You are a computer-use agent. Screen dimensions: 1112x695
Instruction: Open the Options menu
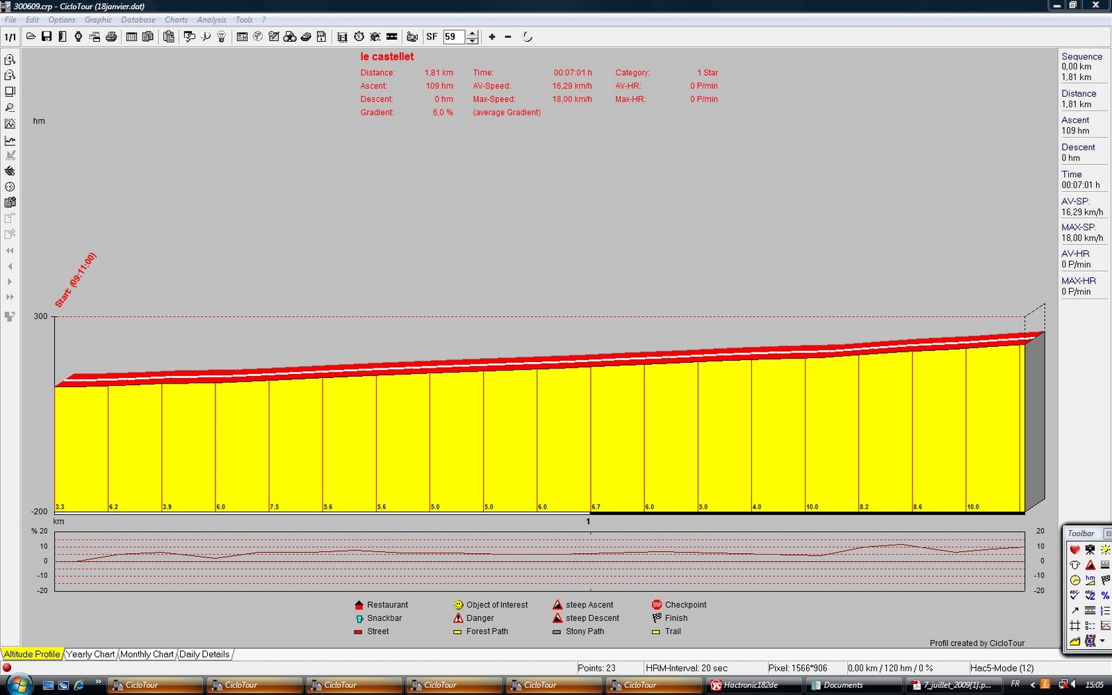[x=62, y=19]
